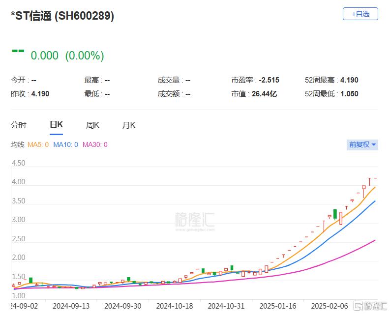Click the +自选 add to watchlist button

pos(360,14)
